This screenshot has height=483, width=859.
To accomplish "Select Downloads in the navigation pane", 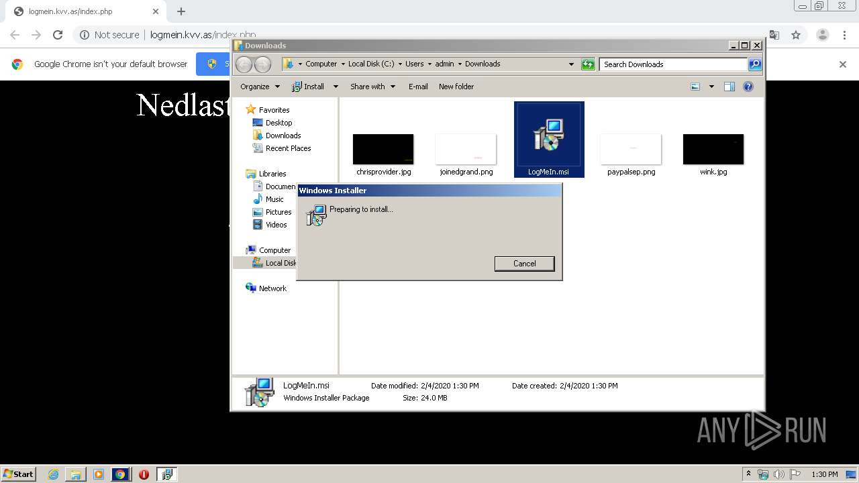I will [x=283, y=136].
